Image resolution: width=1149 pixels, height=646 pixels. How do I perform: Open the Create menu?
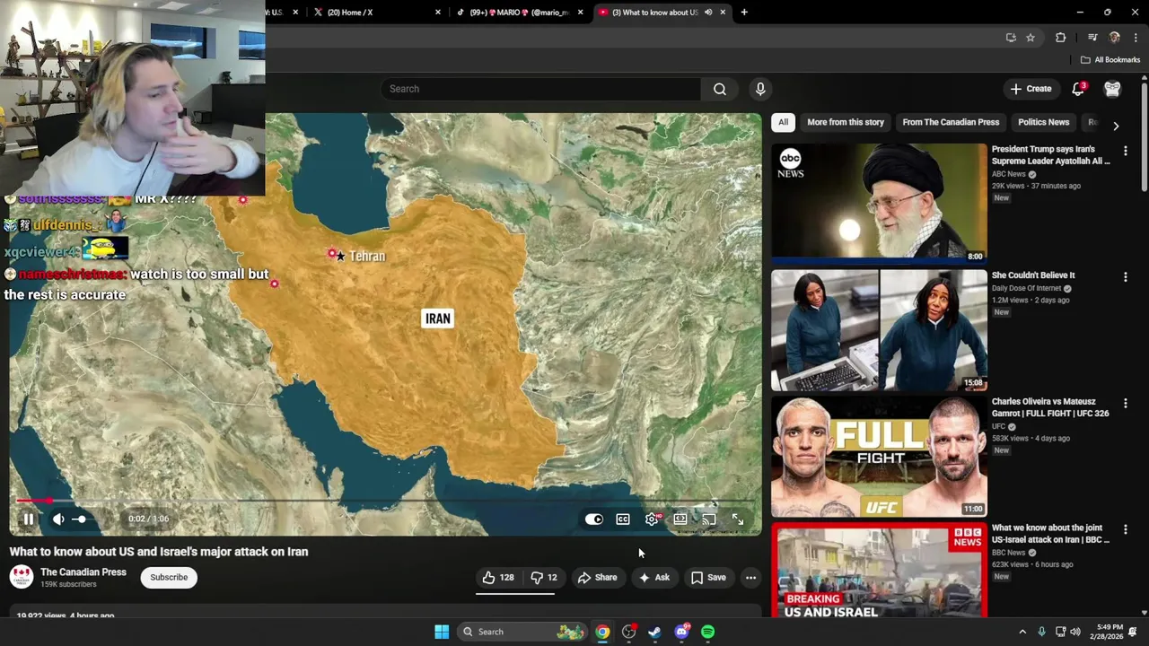click(x=1031, y=89)
